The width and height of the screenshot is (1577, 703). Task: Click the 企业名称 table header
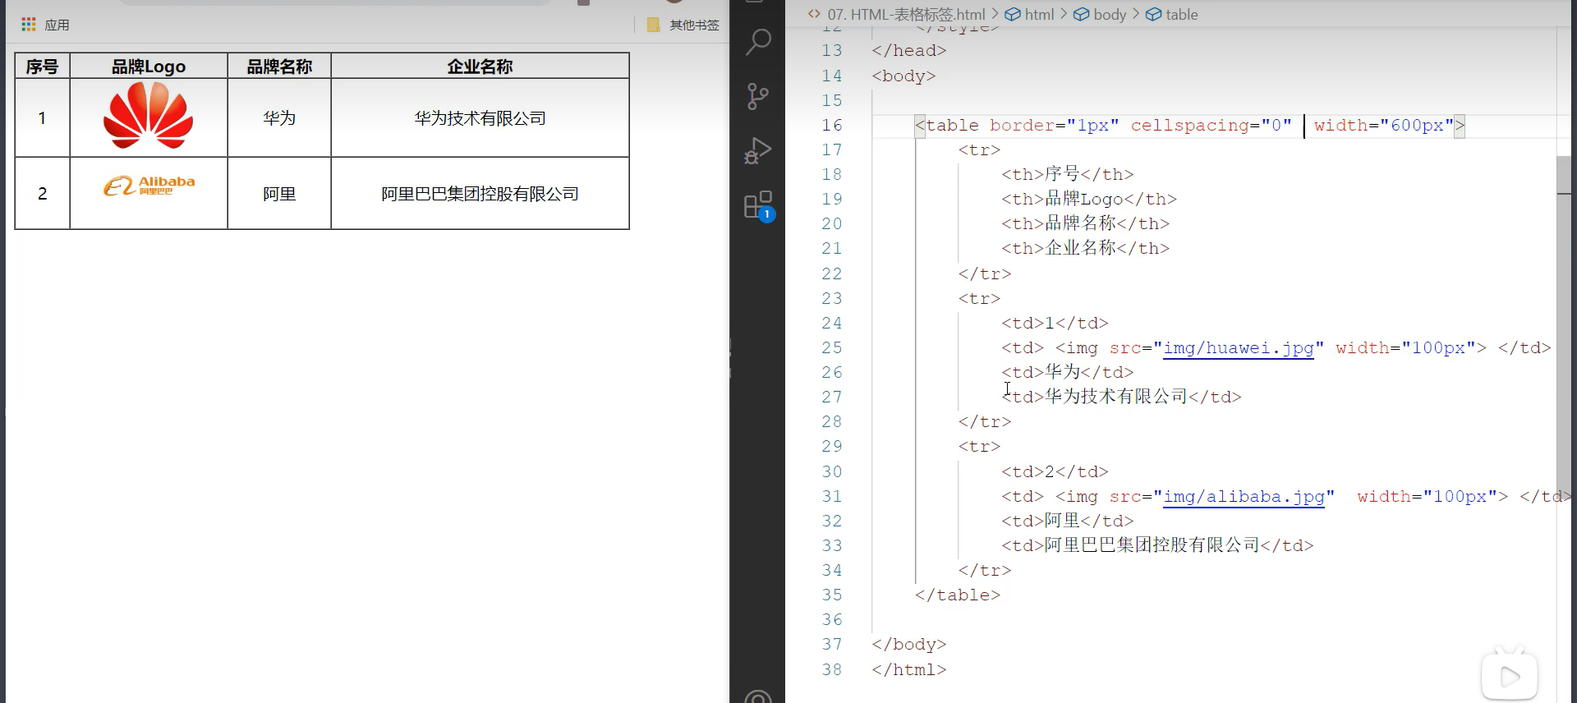pos(480,67)
